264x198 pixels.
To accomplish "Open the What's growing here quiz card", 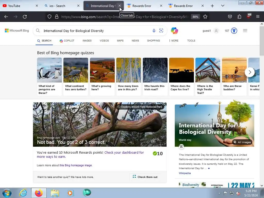I will click(102, 77).
